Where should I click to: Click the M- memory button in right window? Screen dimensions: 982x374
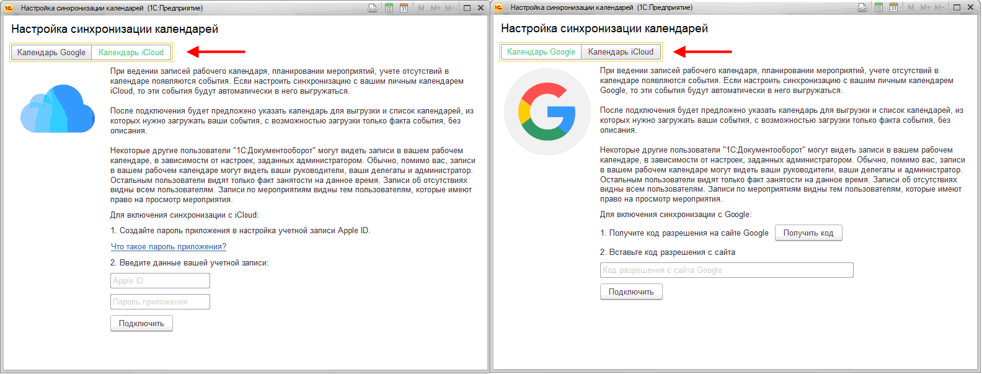[939, 7]
